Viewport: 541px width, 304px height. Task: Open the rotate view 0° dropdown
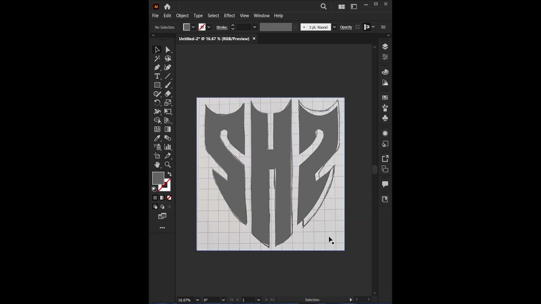pos(223,300)
